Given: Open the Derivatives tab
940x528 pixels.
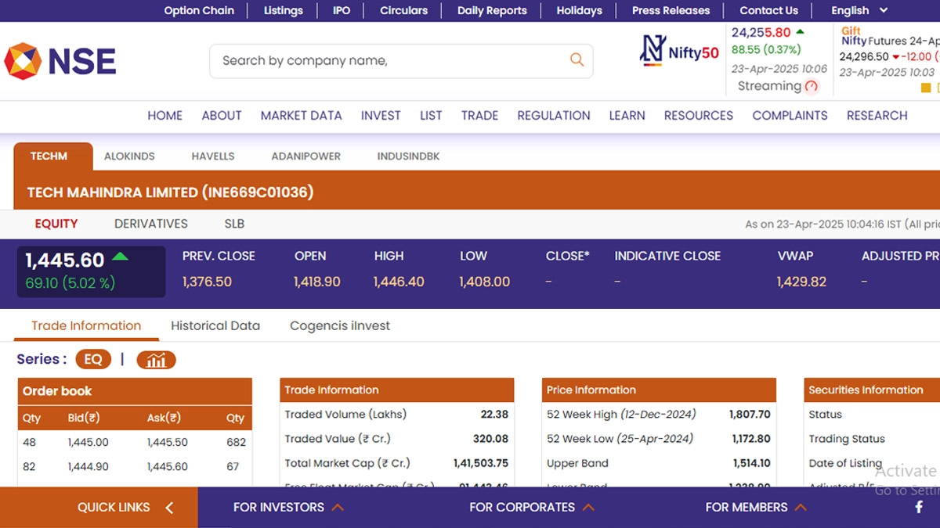Looking at the screenshot, I should [x=151, y=224].
